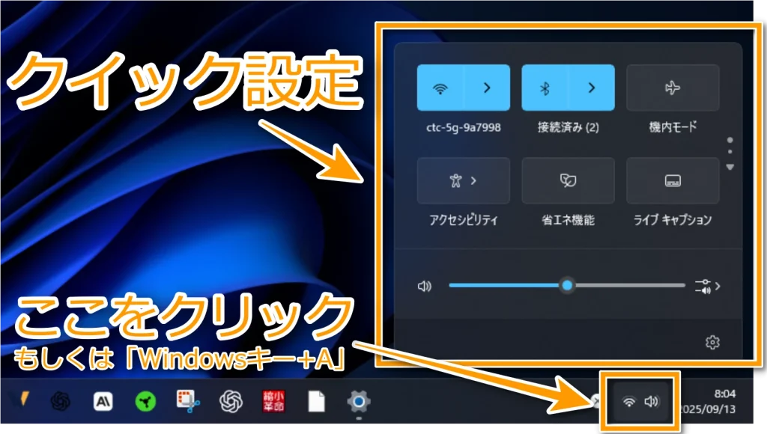Open ChatGPT white knot icon on taskbar
The width and height of the screenshot is (767, 434).
[x=231, y=402]
